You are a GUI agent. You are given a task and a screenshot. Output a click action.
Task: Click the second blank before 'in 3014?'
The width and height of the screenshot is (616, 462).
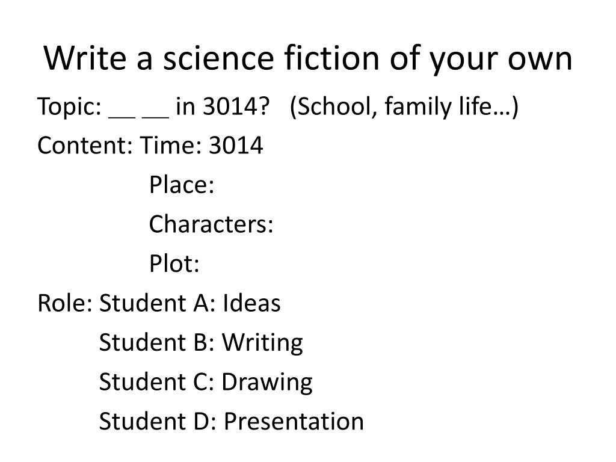click(156, 117)
